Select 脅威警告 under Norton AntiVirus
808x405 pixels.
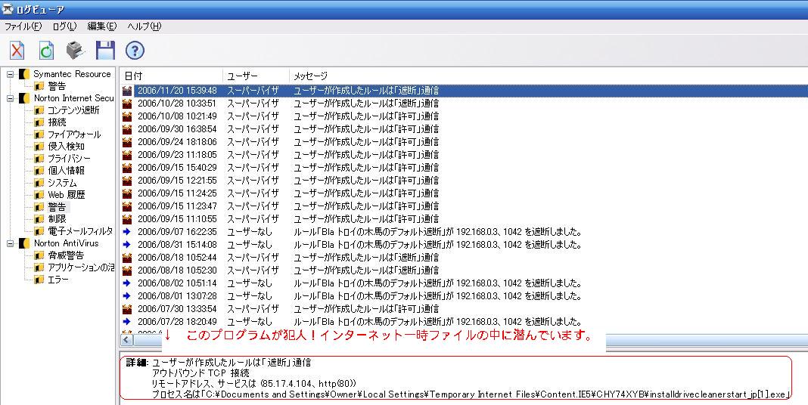coord(66,255)
